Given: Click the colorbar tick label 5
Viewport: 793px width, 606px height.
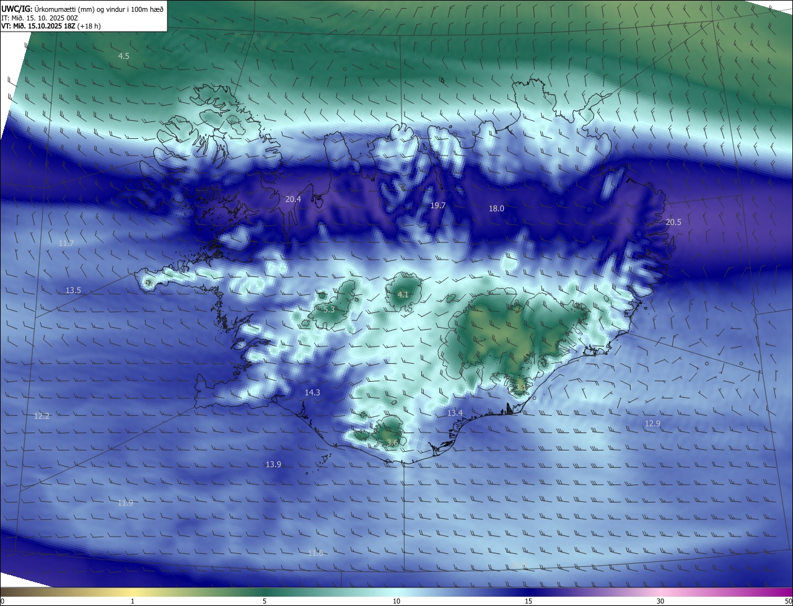Looking at the screenshot, I should pyautogui.click(x=265, y=601).
